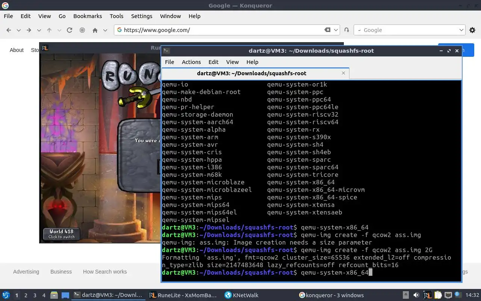The height and width of the screenshot is (301, 481).
Task: Open the back history dropdown
Action: pyautogui.click(x=18, y=30)
